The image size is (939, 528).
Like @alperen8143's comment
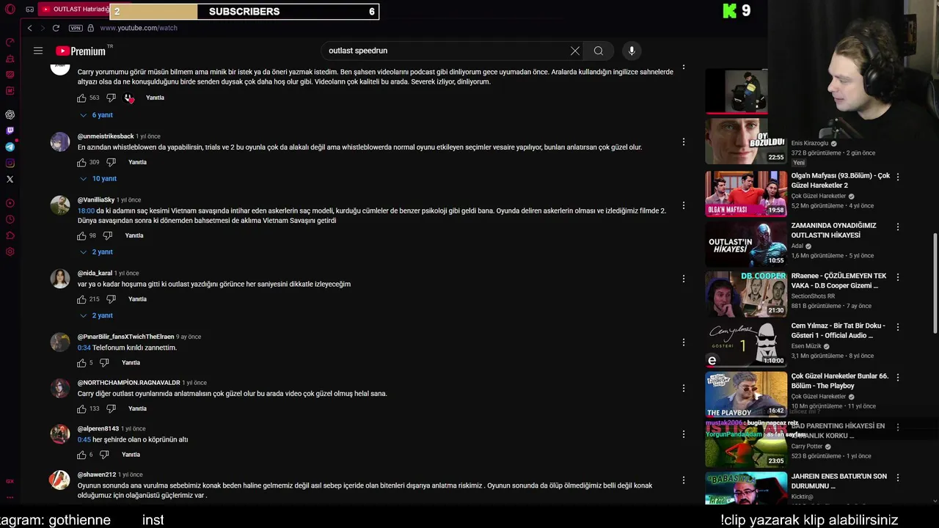click(x=81, y=455)
